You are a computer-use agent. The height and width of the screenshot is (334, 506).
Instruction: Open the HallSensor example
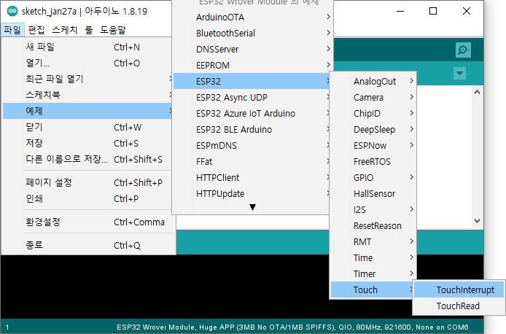coord(373,194)
